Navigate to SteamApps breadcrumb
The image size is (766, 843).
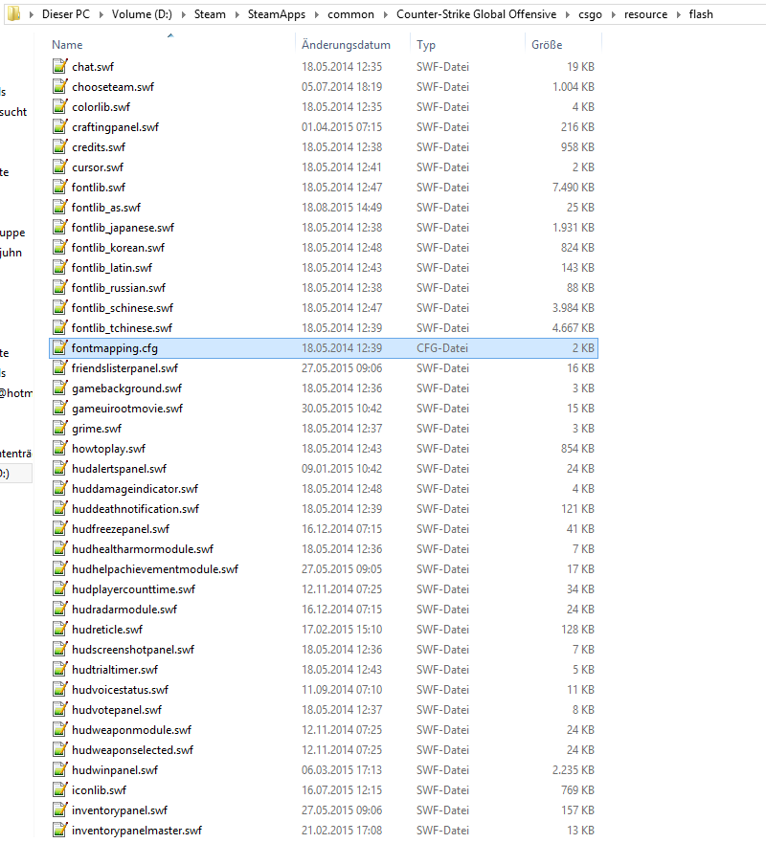277,14
